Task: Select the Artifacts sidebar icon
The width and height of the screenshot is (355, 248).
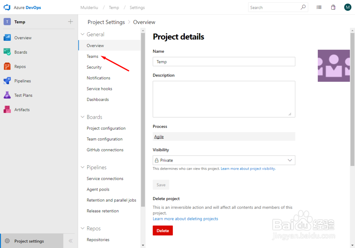Action: (x=8, y=109)
